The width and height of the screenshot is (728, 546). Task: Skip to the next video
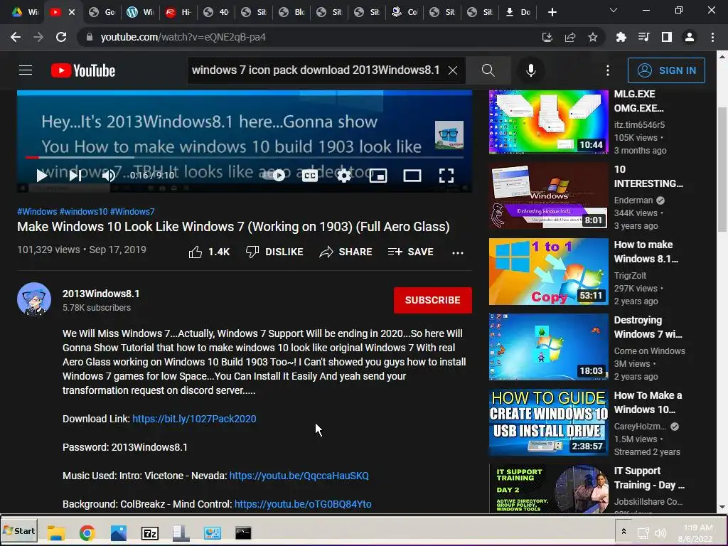[x=75, y=176]
